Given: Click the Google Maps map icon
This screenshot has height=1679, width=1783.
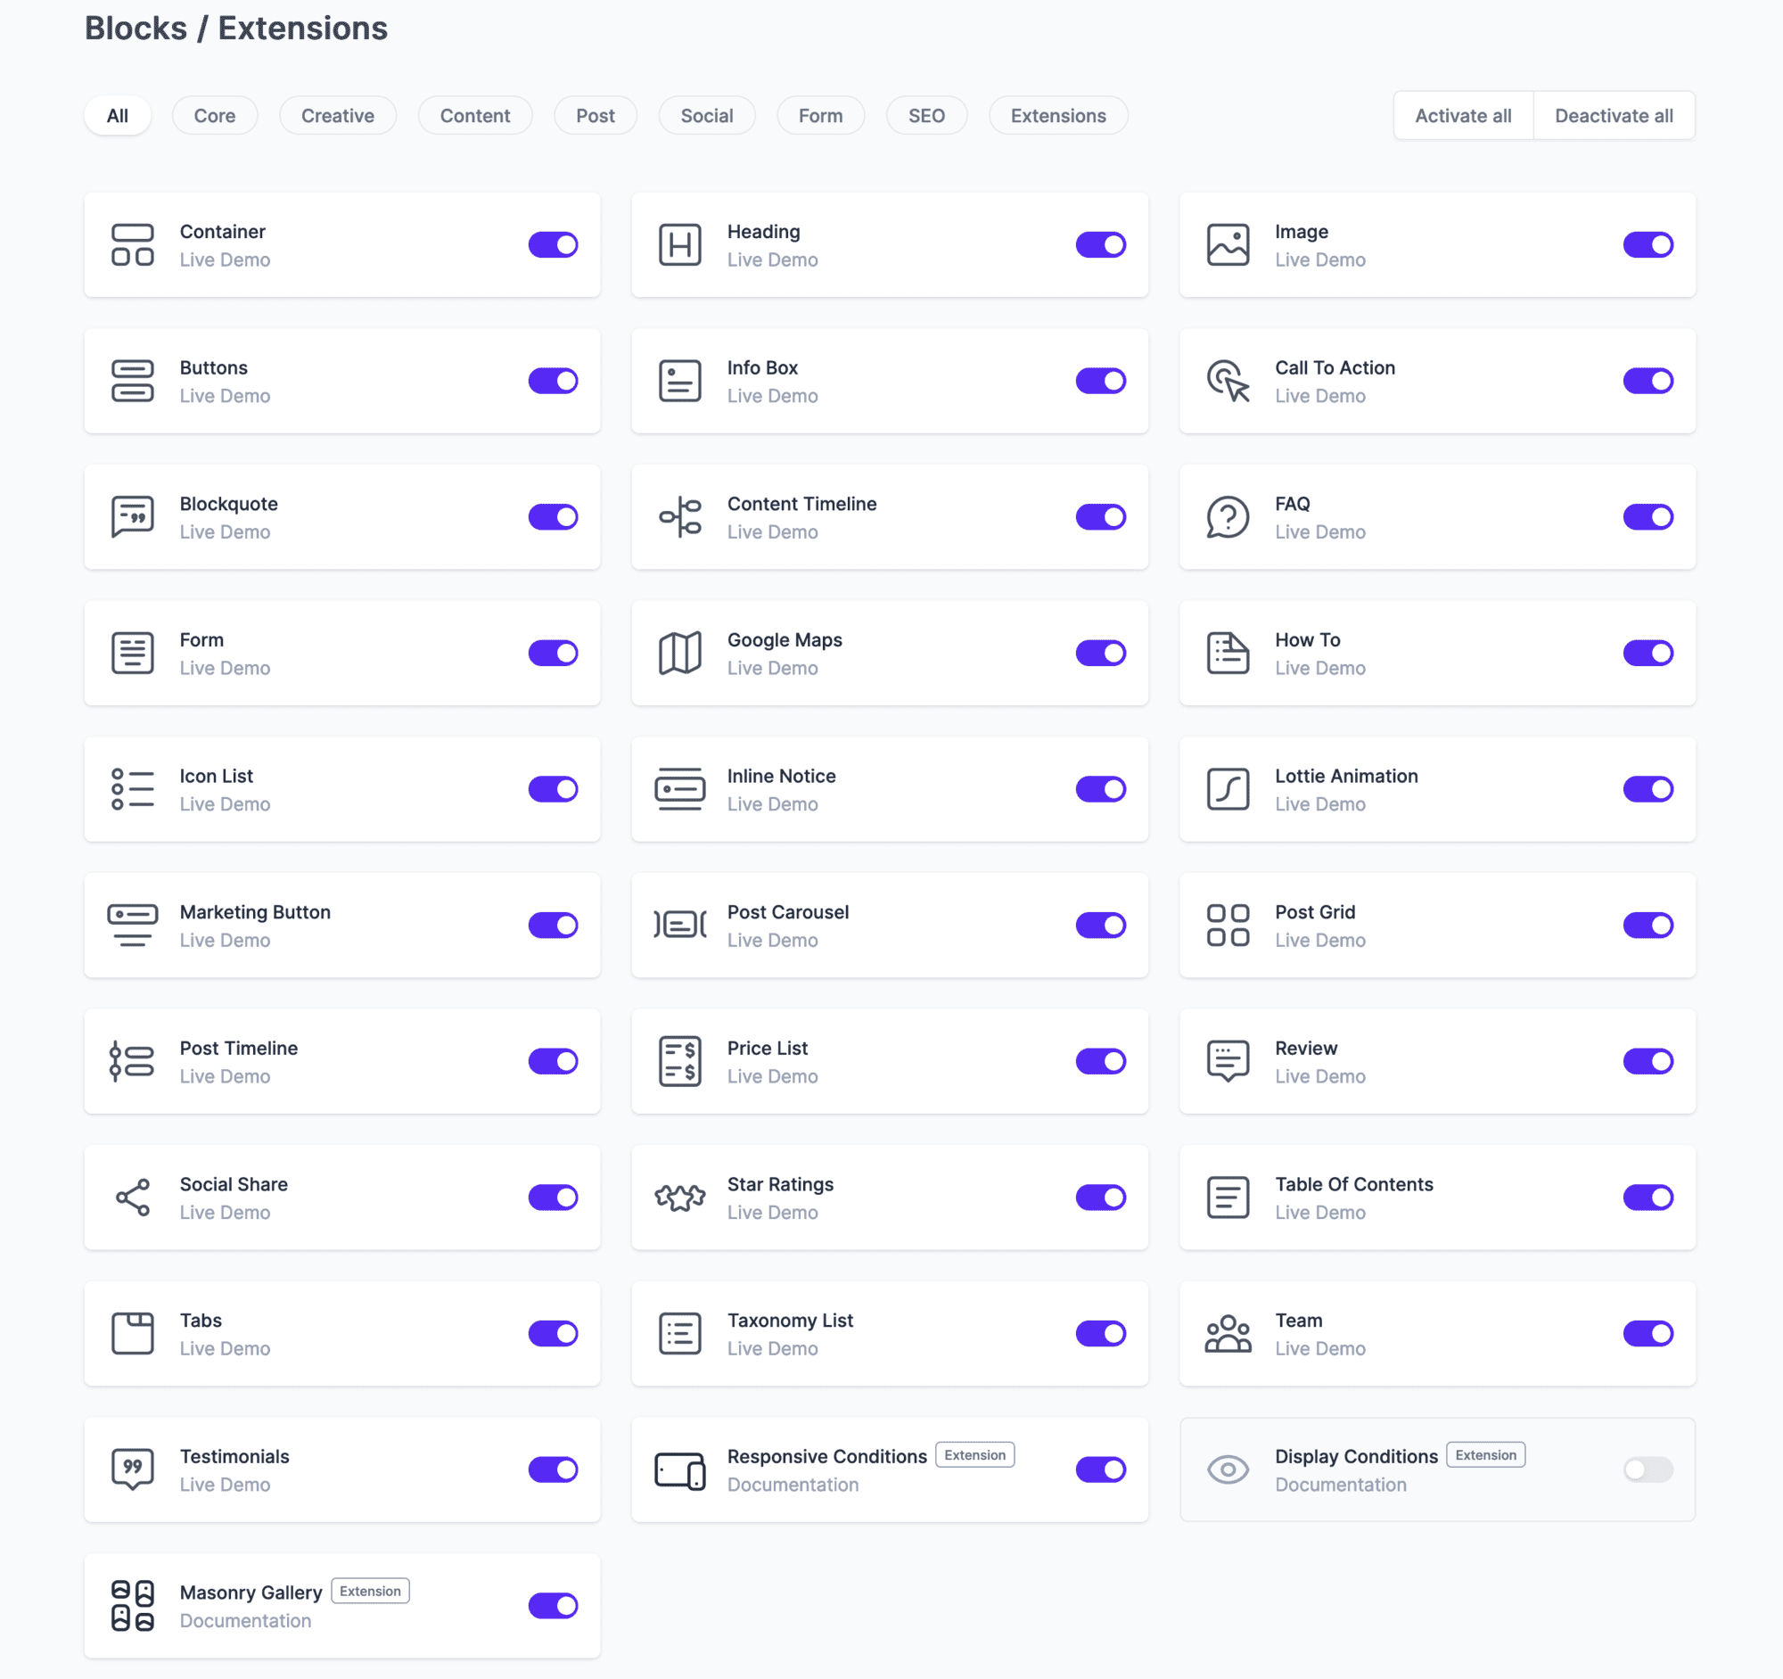Looking at the screenshot, I should click(x=680, y=653).
